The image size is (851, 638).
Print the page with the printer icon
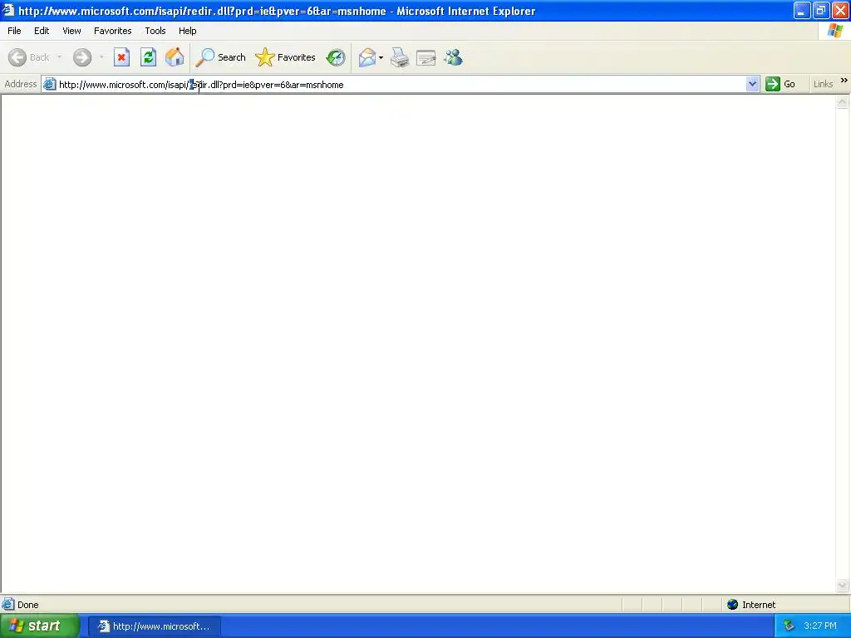400,57
